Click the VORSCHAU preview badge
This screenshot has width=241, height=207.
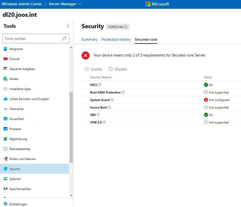tap(118, 27)
